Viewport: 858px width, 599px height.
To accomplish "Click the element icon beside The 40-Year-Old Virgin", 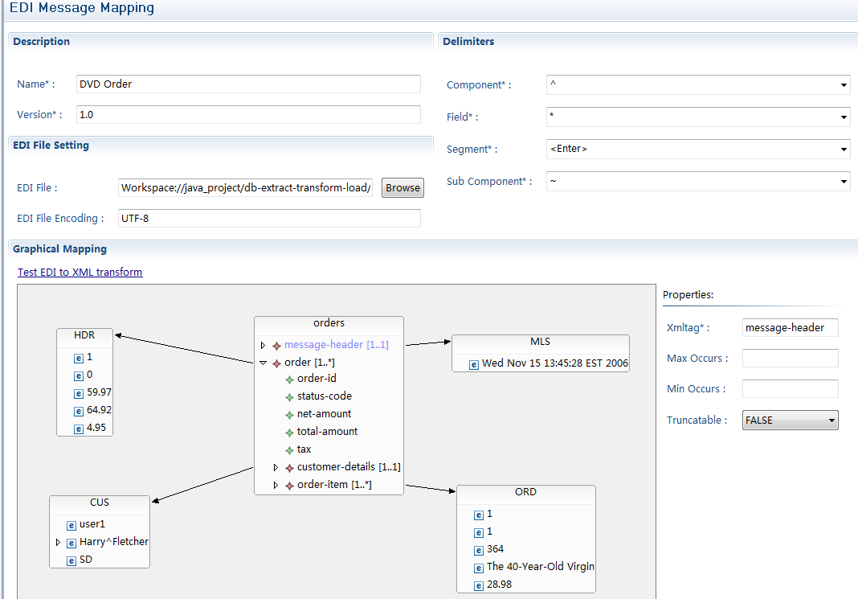I will point(479,567).
